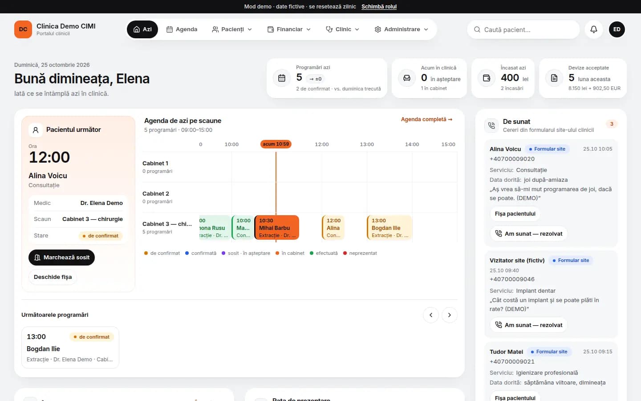Click the De sunat count badge 3
Screen dimensions: 641x401
(612, 124)
